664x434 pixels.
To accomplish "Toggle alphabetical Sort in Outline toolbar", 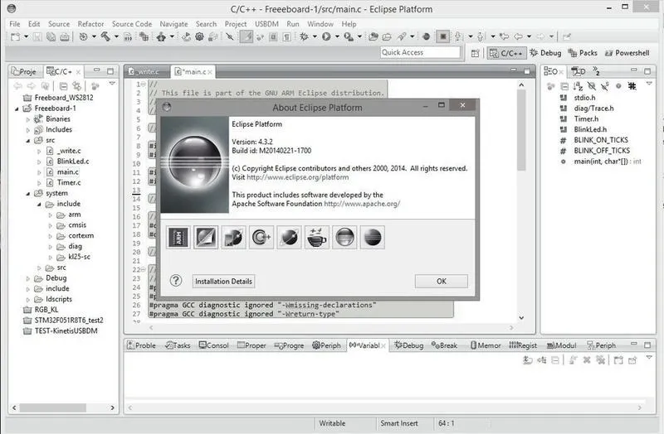I will click(x=578, y=86).
